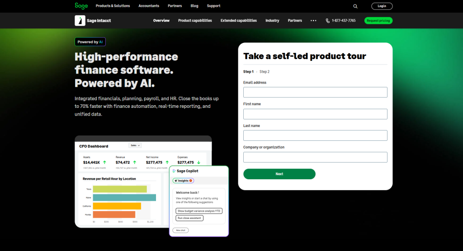Viewport: 463px width, 251px height.
Task: Go to Partners in top bar
Action: point(175,6)
